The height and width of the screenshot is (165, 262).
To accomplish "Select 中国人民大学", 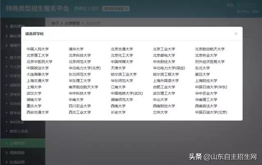I will (38, 49).
